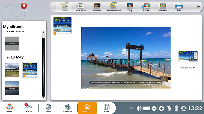The image size is (204, 114).
Task: Select the Crop tool
Action: [130, 7]
